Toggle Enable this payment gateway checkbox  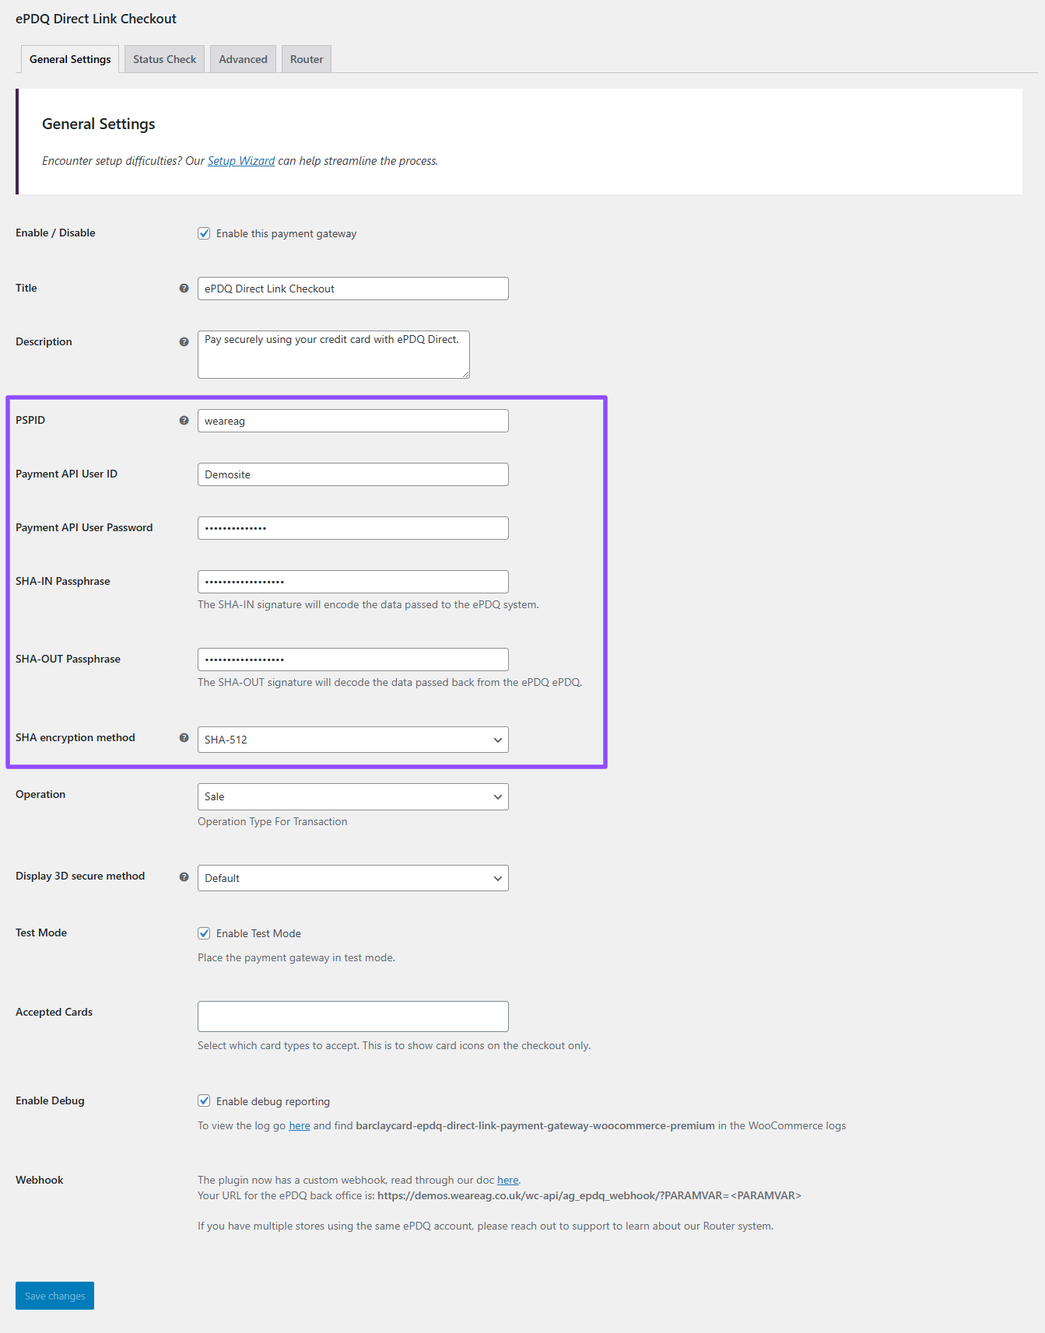tap(204, 233)
